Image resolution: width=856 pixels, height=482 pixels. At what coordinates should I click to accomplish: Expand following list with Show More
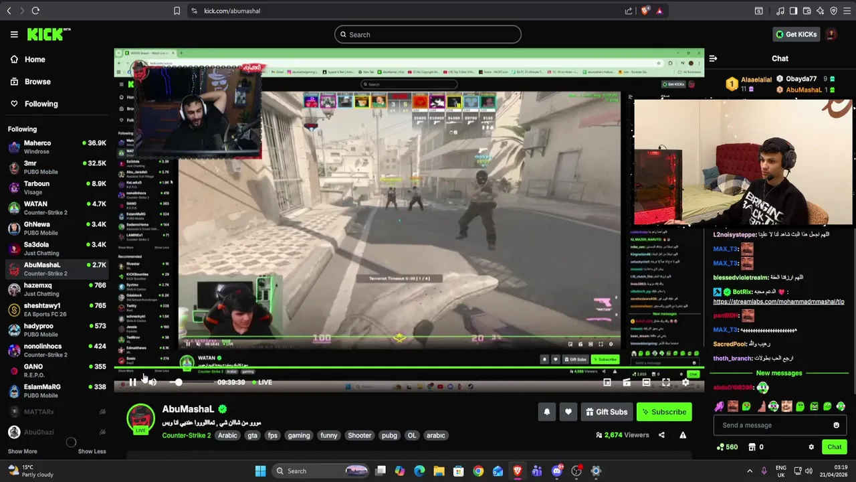[x=23, y=451]
